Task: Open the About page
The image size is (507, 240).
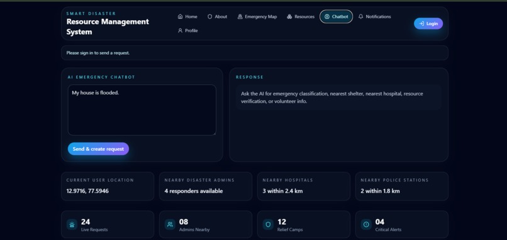Action: tap(217, 16)
